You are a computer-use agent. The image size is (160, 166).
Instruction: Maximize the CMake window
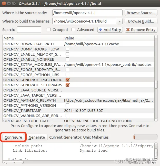pyautogui.click(x=14, y=4)
